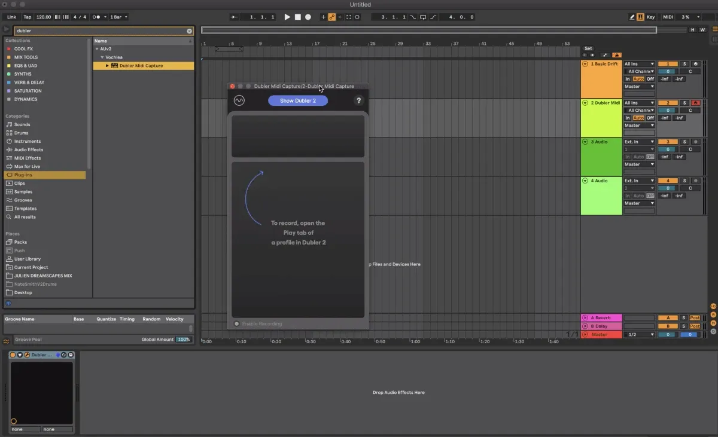Open All Ins dropdown on 1 Basic Drift
Viewport: 718px width, 437px height.
click(639, 64)
